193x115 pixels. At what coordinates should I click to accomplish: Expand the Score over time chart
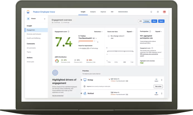pyautogui.click(x=130, y=32)
